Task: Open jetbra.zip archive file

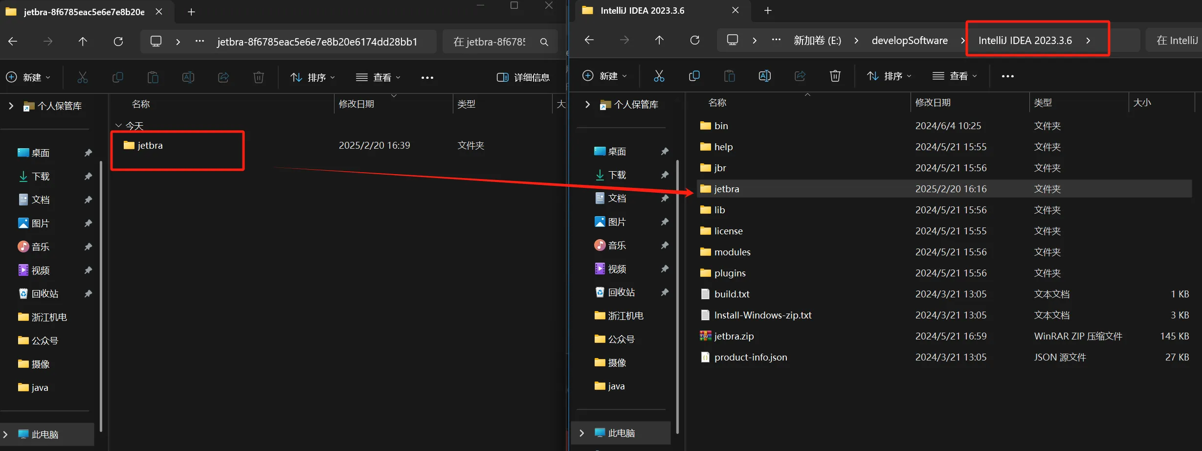Action: [734, 336]
